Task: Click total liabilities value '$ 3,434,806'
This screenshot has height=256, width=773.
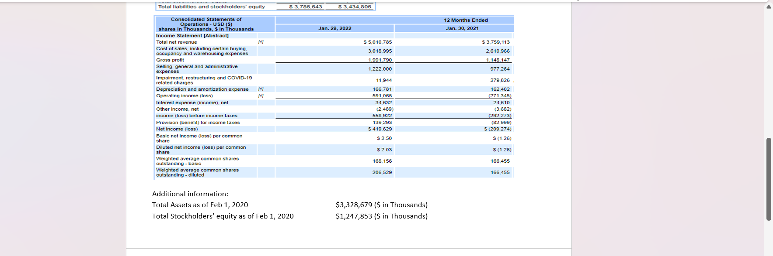Action: click(355, 7)
